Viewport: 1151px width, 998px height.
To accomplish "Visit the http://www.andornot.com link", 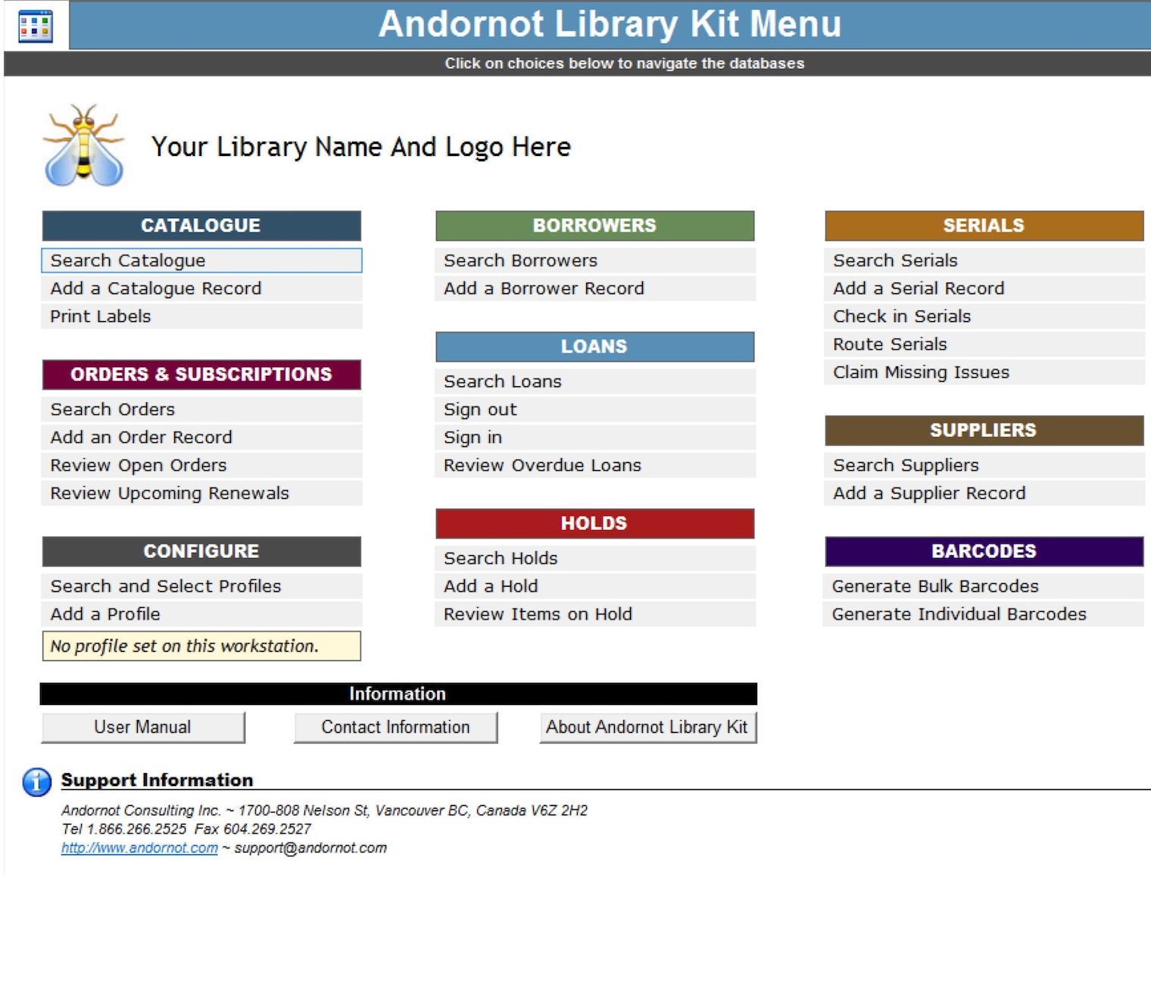I will 139,848.
